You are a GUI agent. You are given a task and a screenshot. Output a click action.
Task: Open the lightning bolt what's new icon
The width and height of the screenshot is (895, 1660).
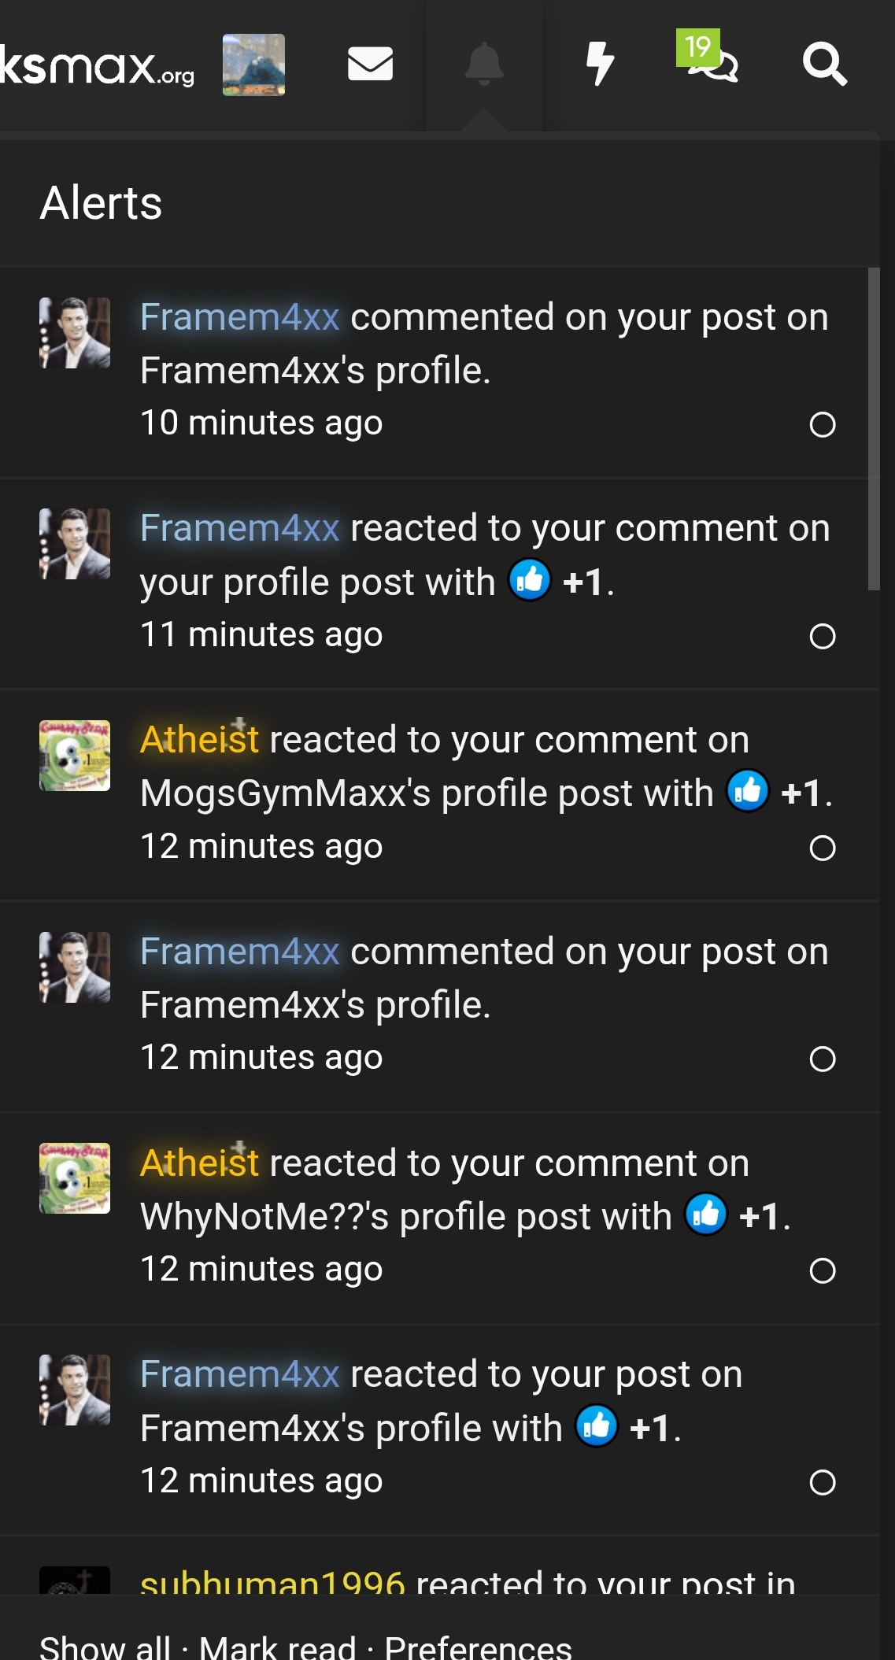click(x=600, y=64)
